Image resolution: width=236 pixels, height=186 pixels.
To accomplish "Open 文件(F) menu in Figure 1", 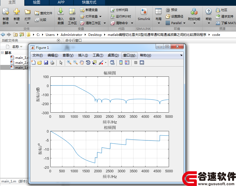I will tap(38, 55).
